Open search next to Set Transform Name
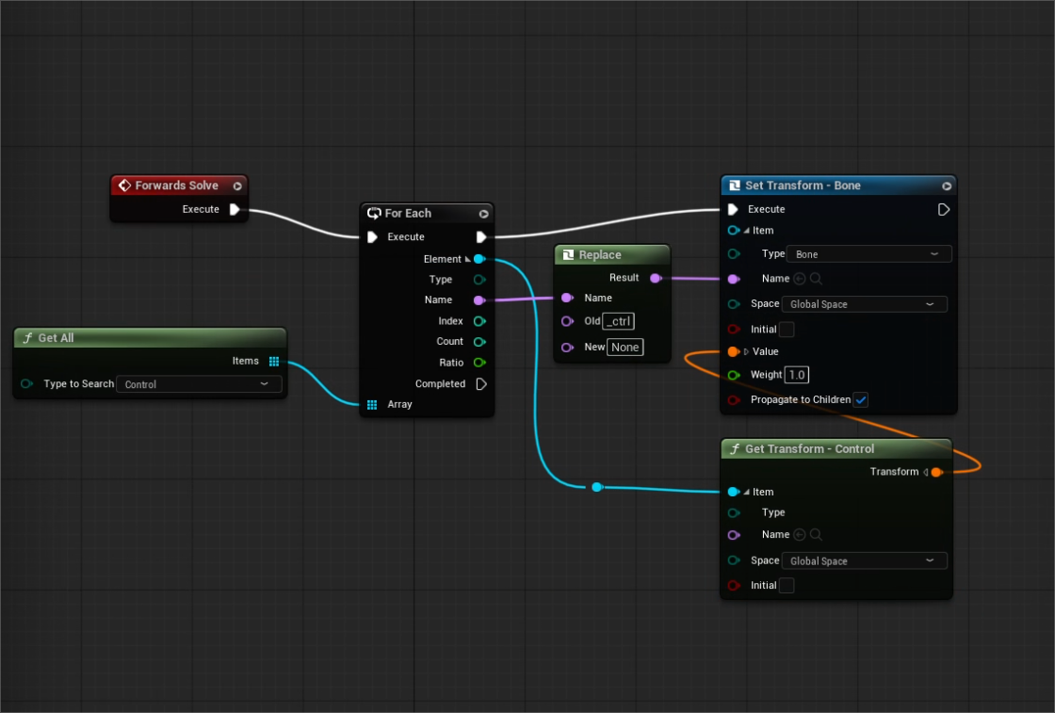 click(816, 279)
